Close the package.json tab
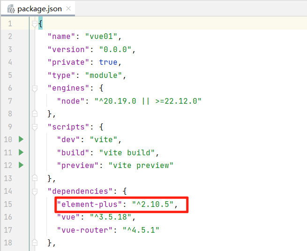Viewport: 307px width, 251px height. (68, 8)
